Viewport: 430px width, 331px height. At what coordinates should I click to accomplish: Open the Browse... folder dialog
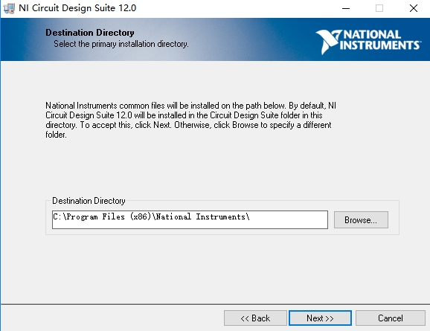coord(361,219)
